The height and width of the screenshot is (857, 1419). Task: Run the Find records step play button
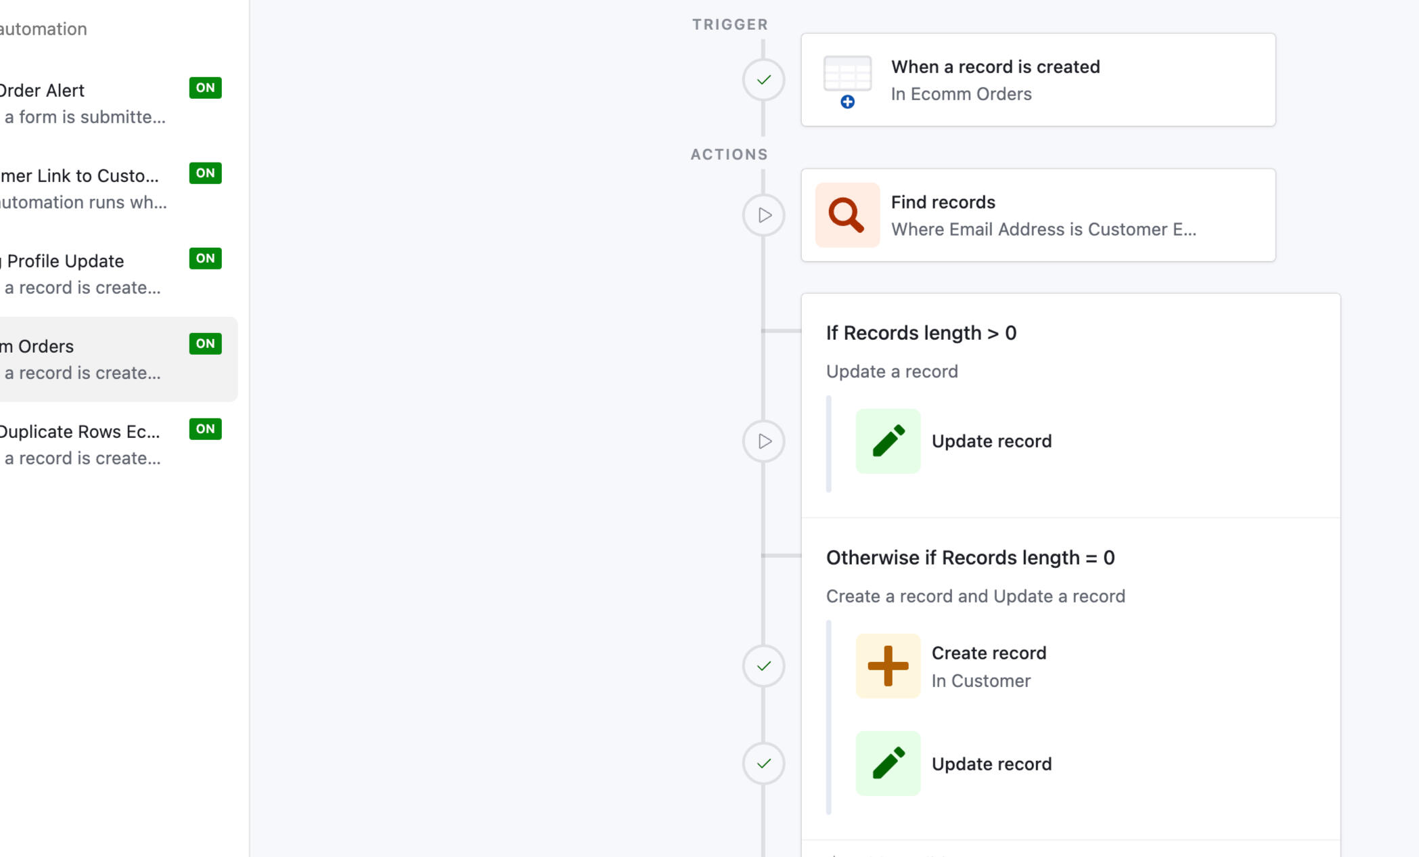[763, 215]
